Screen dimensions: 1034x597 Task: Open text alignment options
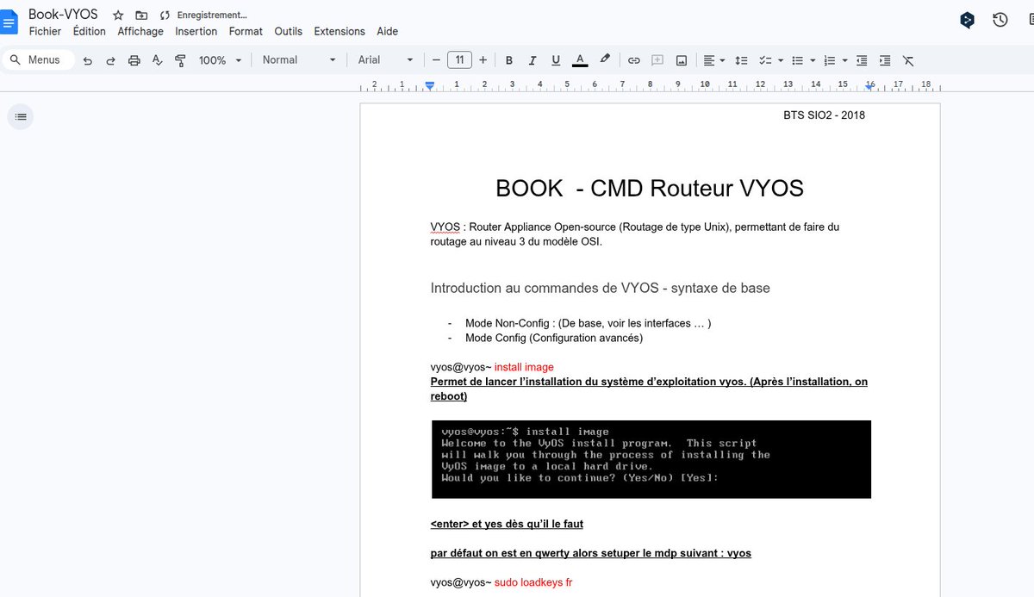tap(713, 60)
